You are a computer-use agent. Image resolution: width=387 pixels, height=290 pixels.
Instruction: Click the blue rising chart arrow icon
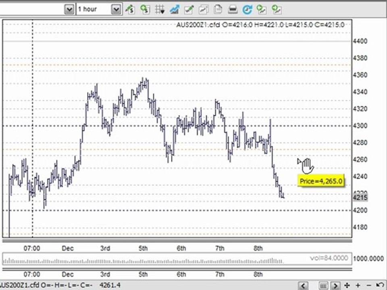click(x=174, y=9)
